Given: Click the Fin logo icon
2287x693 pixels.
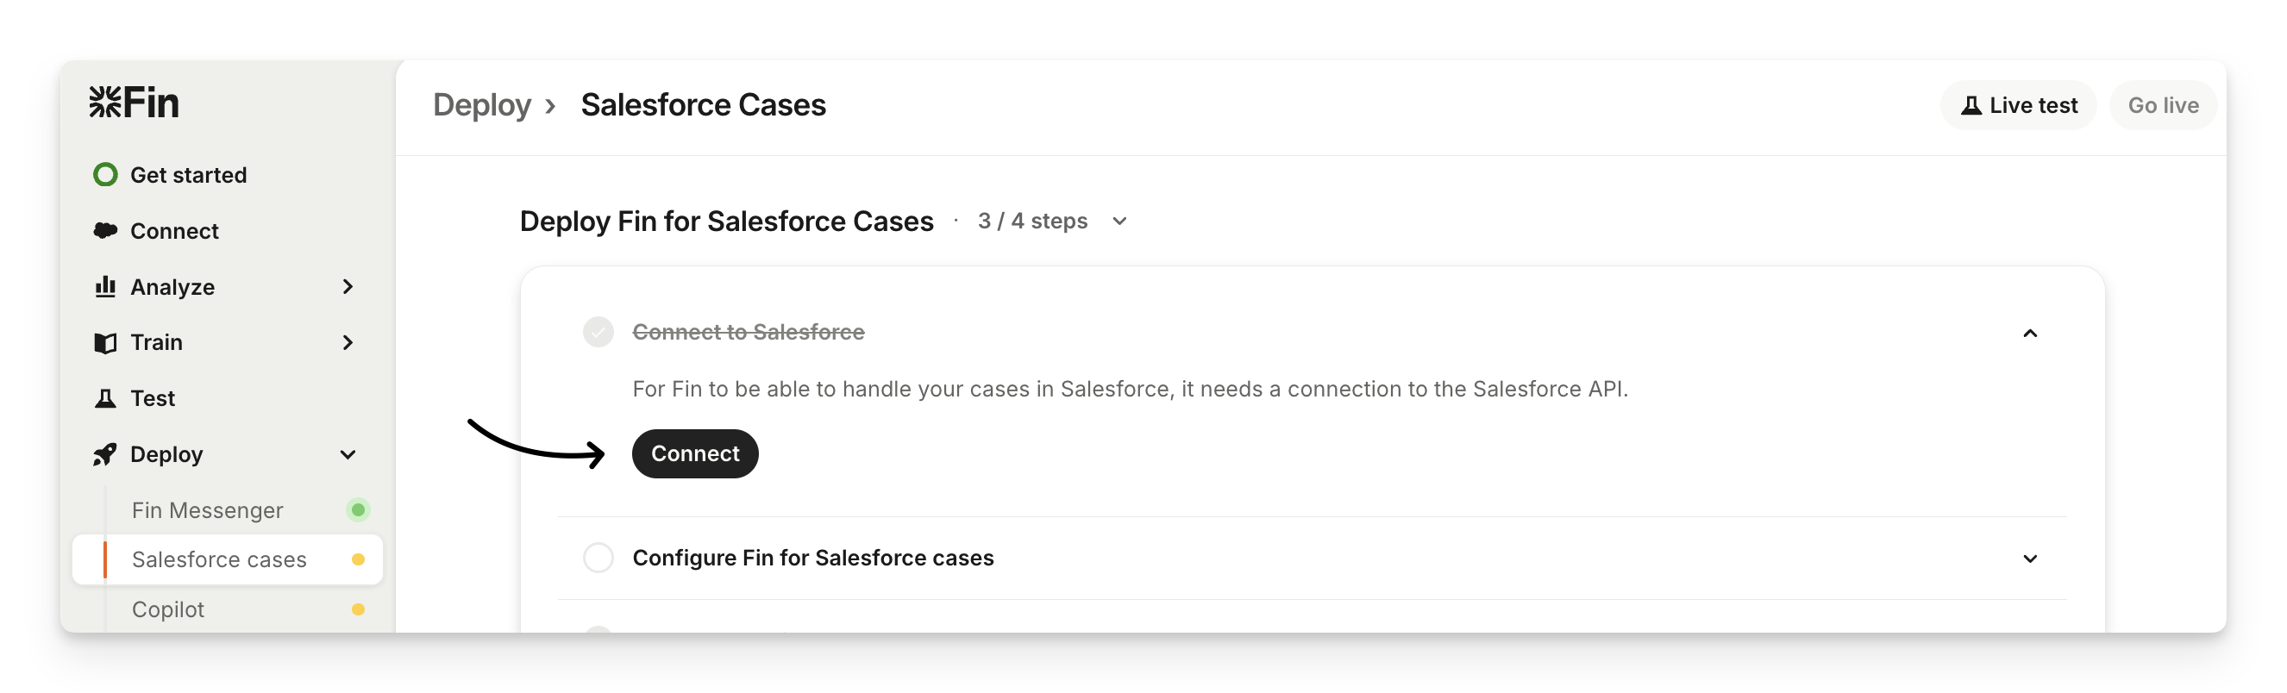Looking at the screenshot, I should coord(104,102).
